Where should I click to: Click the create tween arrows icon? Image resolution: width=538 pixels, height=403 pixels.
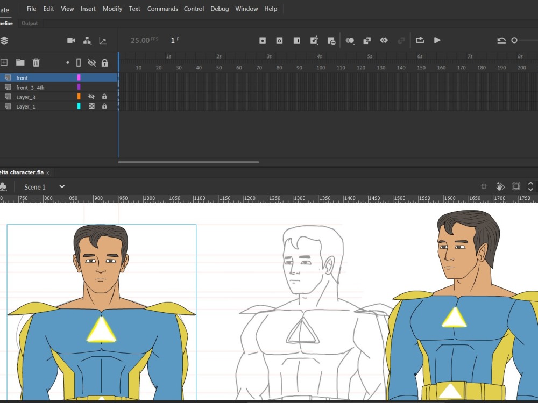(x=384, y=40)
